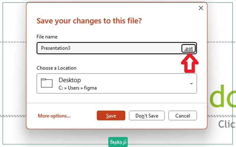Close the save dialog with the X
This screenshot has height=147, width=236.
coord(201,8)
